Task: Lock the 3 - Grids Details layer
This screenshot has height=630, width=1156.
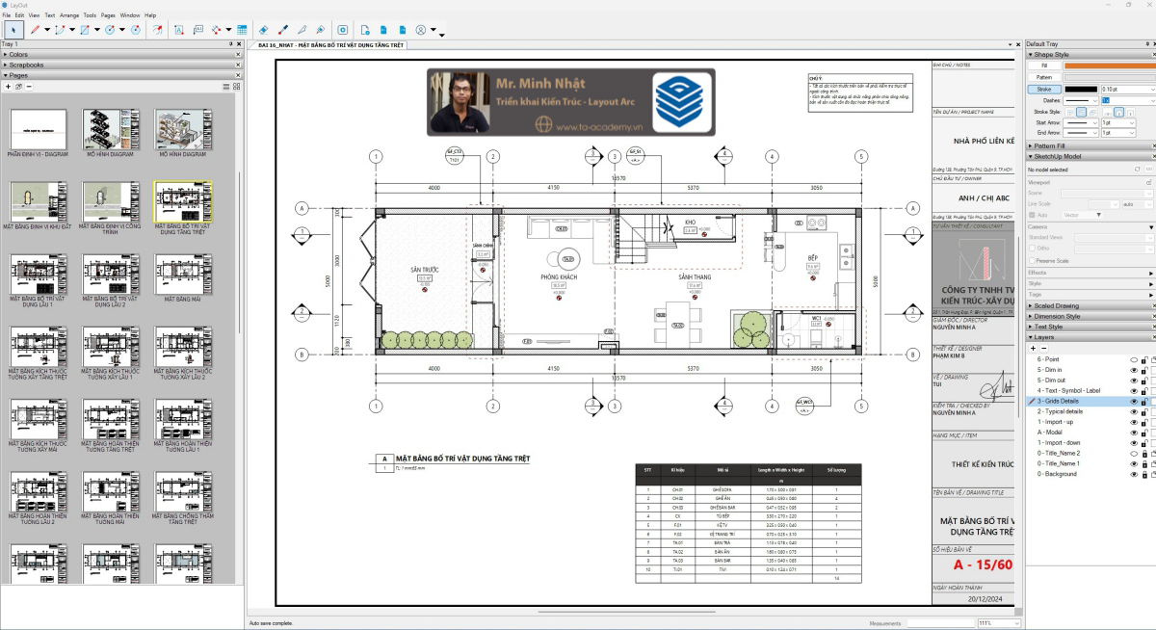Action: coord(1143,401)
